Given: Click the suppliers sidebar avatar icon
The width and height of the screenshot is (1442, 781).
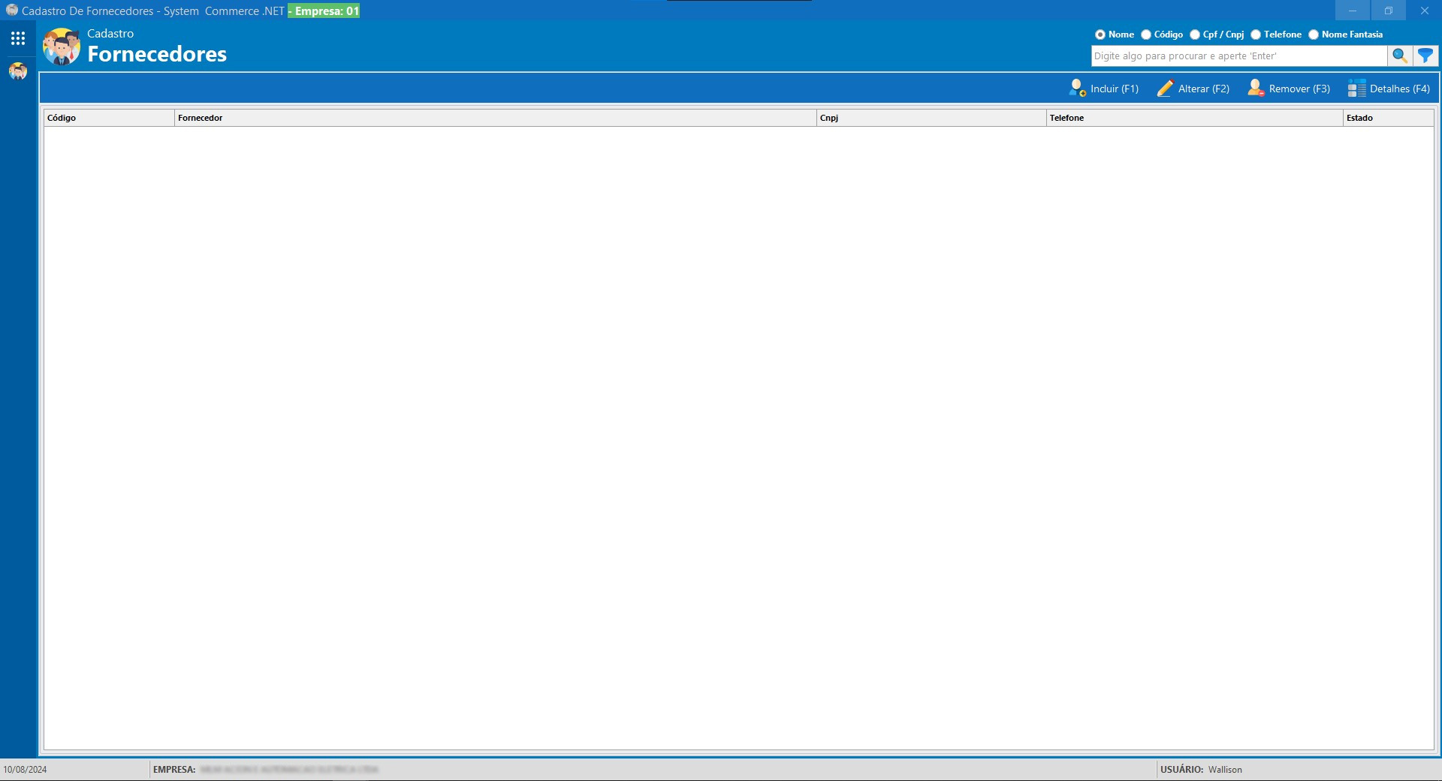Looking at the screenshot, I should [x=18, y=71].
